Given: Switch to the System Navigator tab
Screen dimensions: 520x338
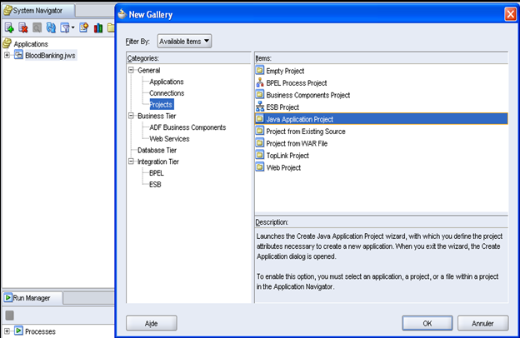Looking at the screenshot, I should tap(37, 11).
